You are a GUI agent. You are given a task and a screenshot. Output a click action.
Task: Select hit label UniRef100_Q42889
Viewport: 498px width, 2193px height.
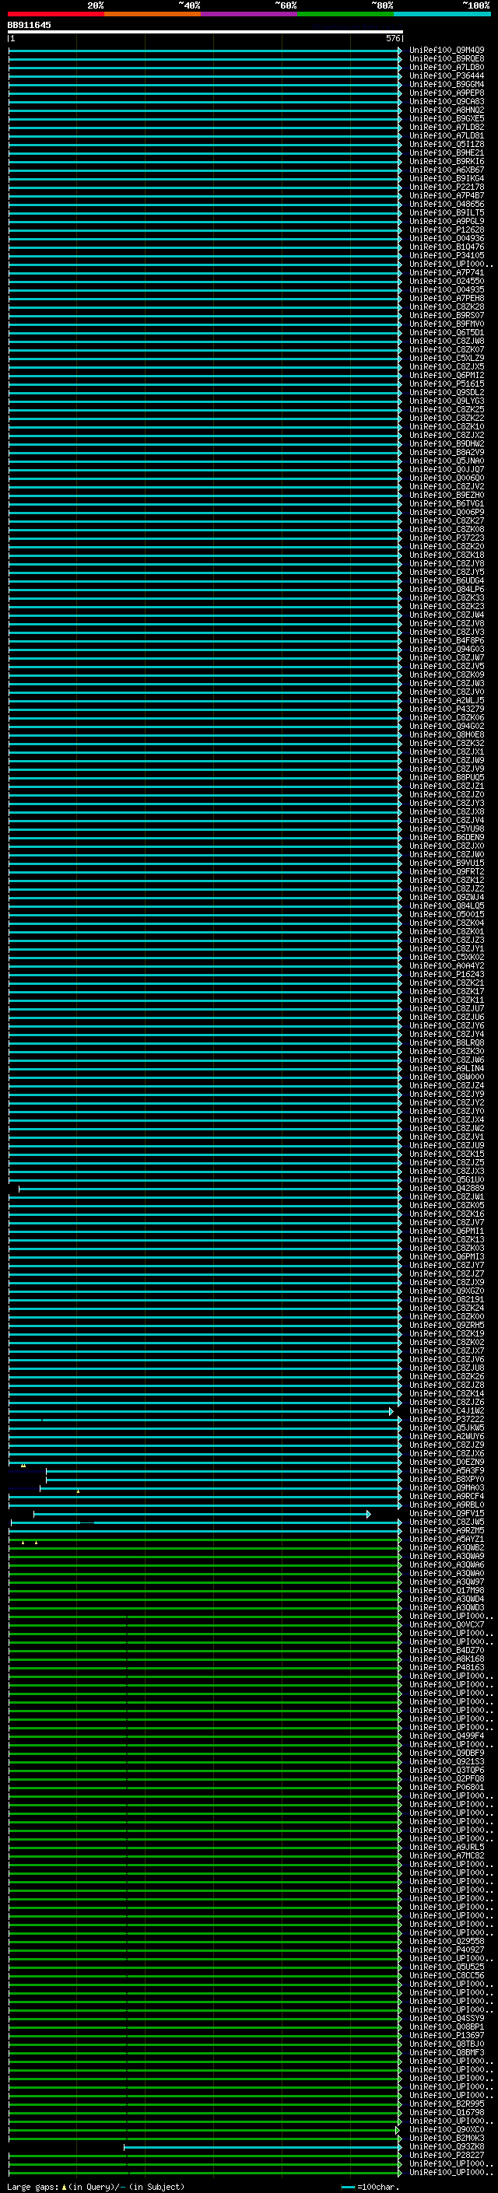click(447, 1189)
